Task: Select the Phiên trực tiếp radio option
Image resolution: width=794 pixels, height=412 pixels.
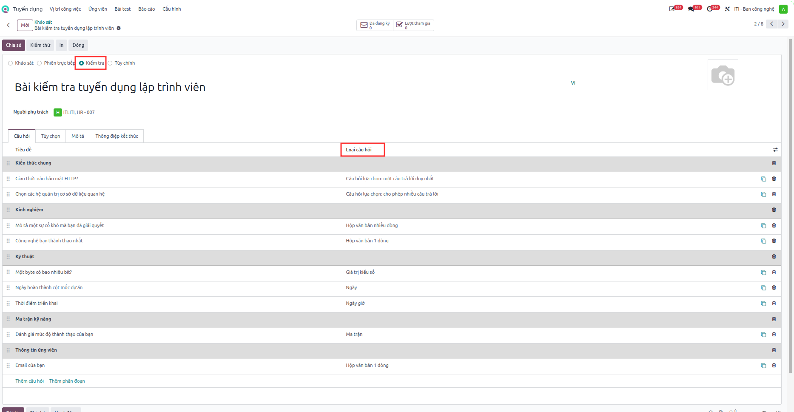Action: tap(39, 63)
